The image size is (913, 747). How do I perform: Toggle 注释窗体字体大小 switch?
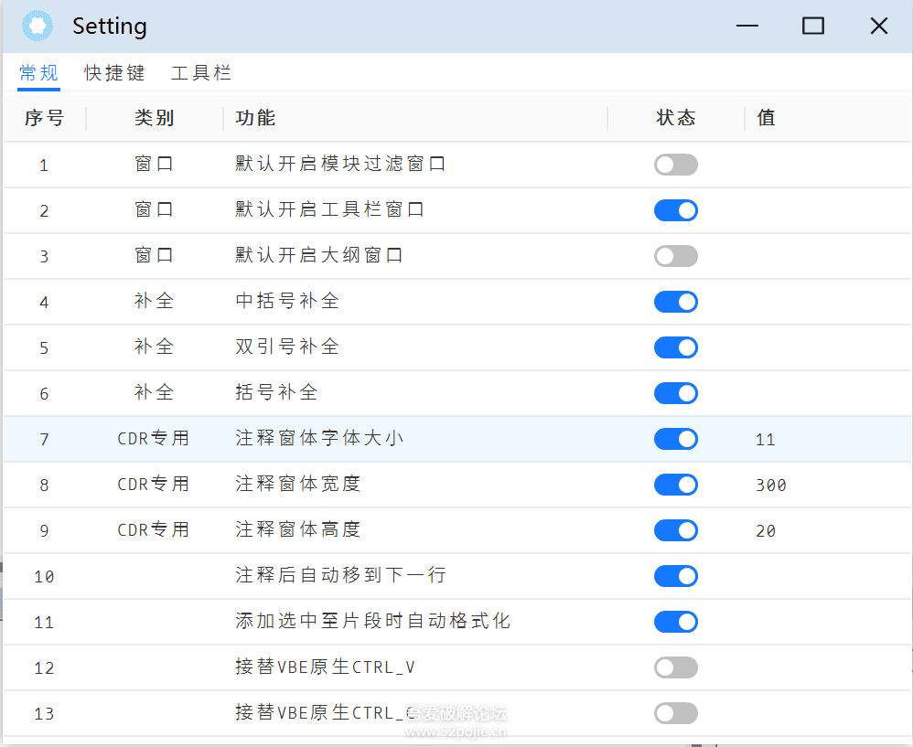675,439
